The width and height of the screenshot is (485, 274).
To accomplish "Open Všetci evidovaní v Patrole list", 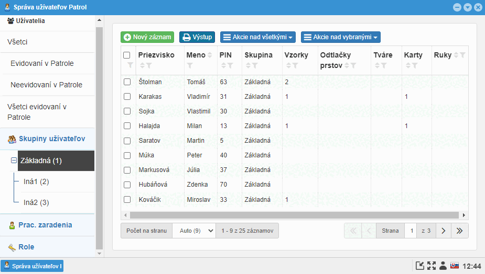I will coord(47,112).
